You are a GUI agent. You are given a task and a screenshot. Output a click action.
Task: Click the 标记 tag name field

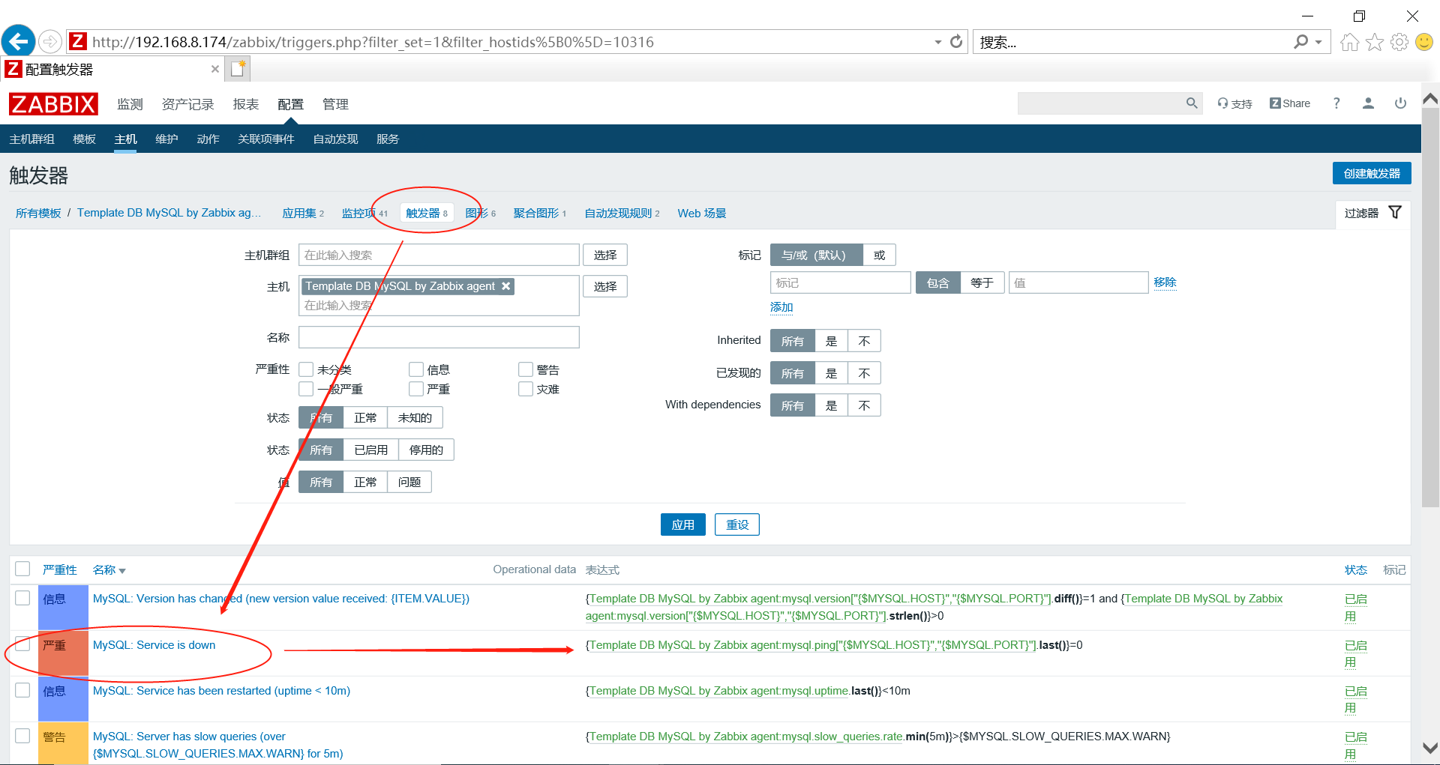(840, 282)
